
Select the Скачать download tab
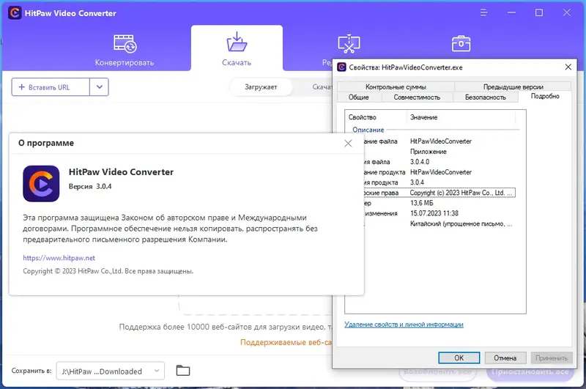(x=237, y=49)
